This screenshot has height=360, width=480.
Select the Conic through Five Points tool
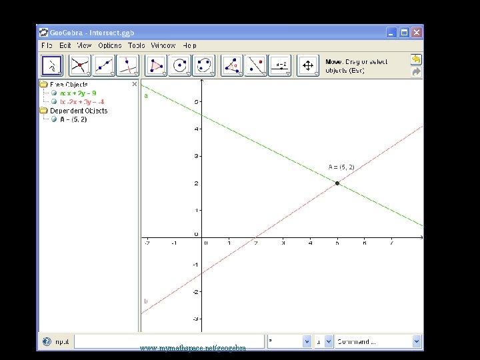point(203,65)
